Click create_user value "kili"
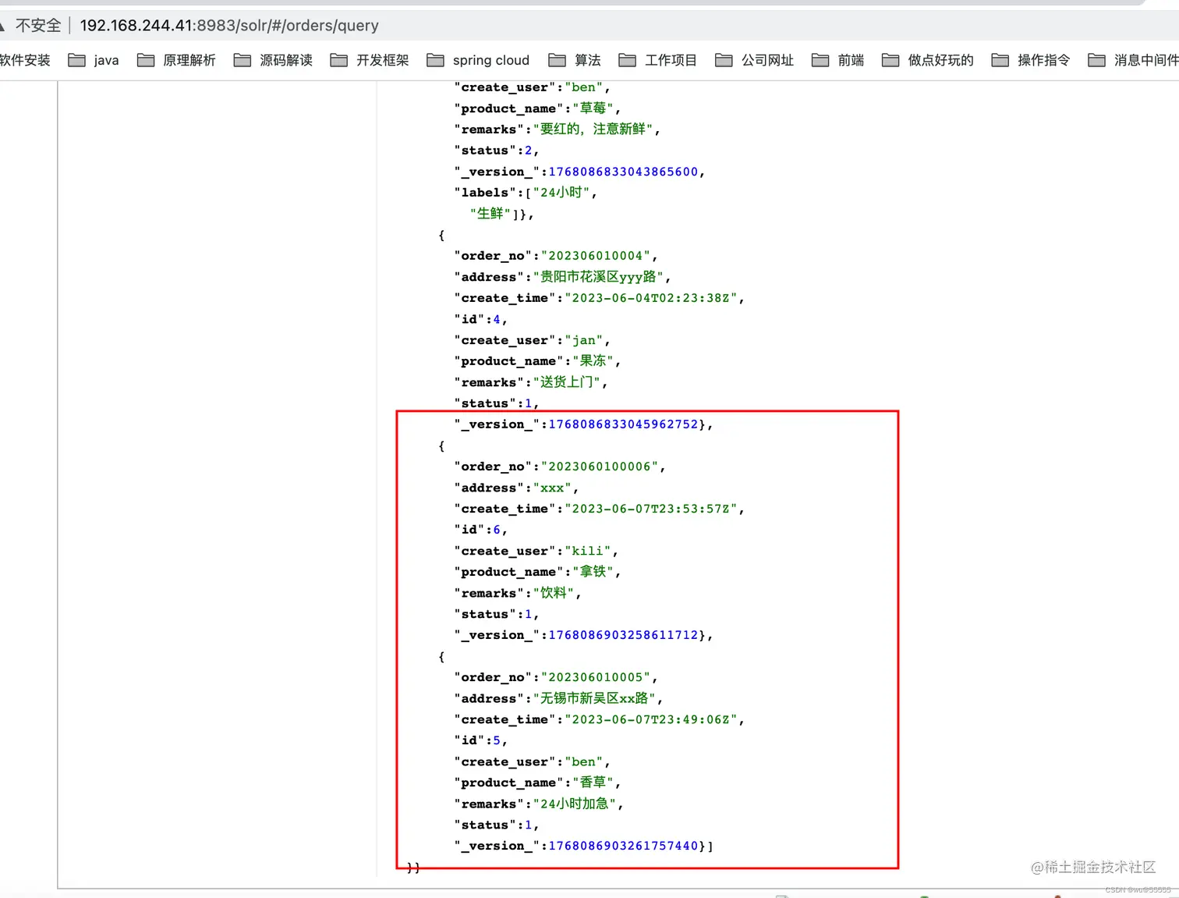Screen dimensions: 1179x898 point(588,551)
